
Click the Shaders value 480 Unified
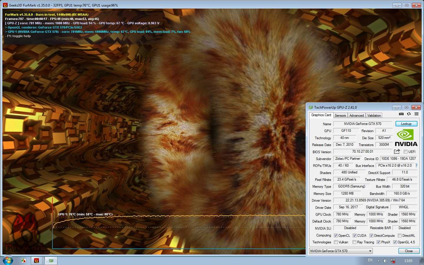(x=350, y=173)
